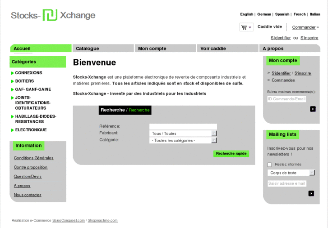This screenshot has height=245, width=328.
Task: Open the GAF- GANF-GAINE category
Action: (x=33, y=89)
